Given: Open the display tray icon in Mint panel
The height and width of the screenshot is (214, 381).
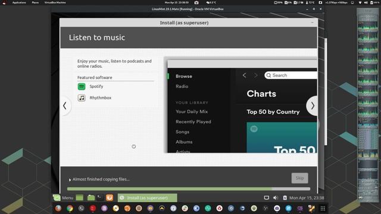Looking at the screenshot, I should point(266,198).
